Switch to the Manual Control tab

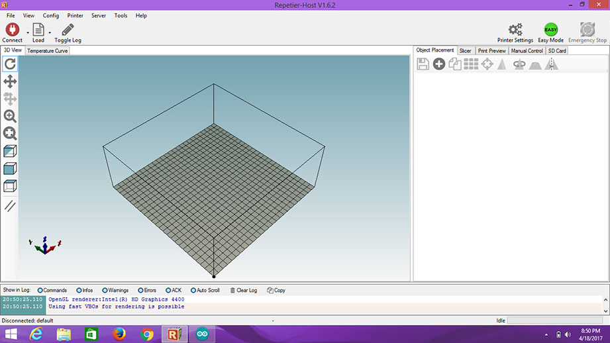pos(527,51)
